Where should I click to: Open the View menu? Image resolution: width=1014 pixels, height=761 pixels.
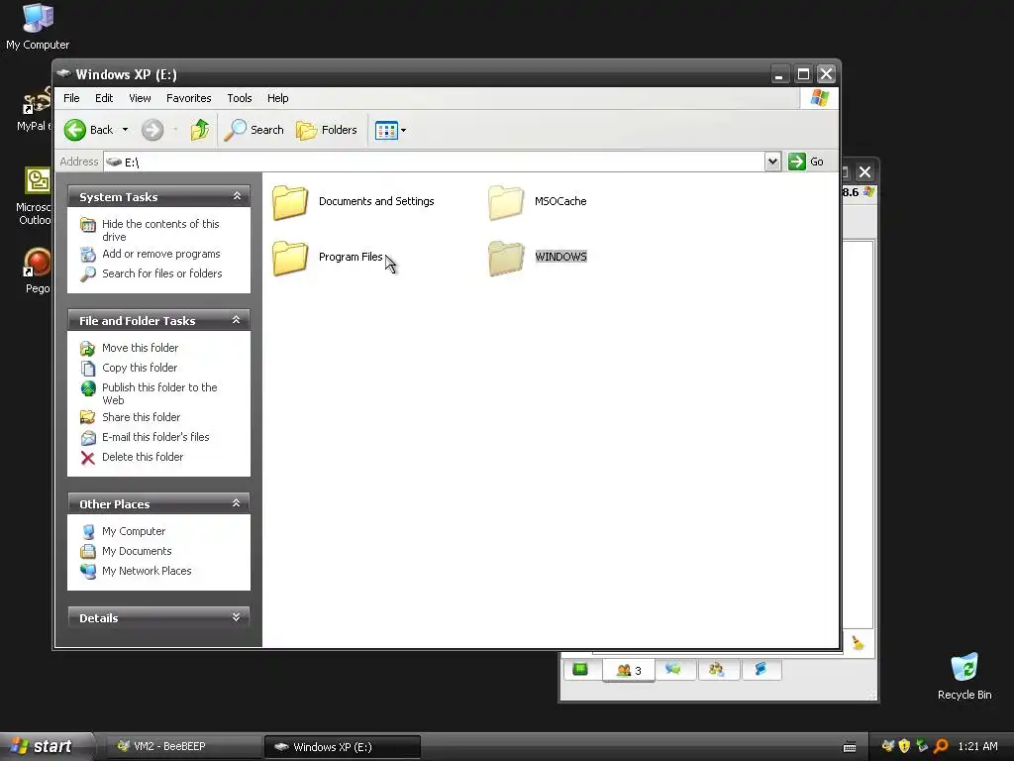click(x=140, y=98)
